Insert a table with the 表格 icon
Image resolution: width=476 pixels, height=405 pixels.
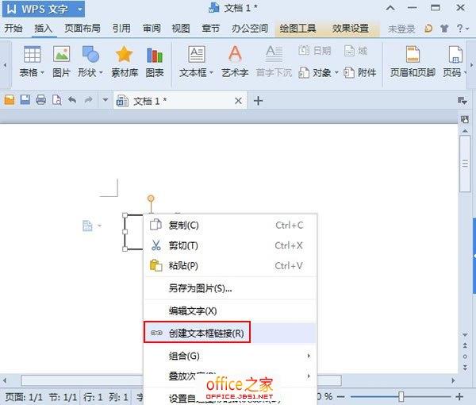click(x=32, y=54)
